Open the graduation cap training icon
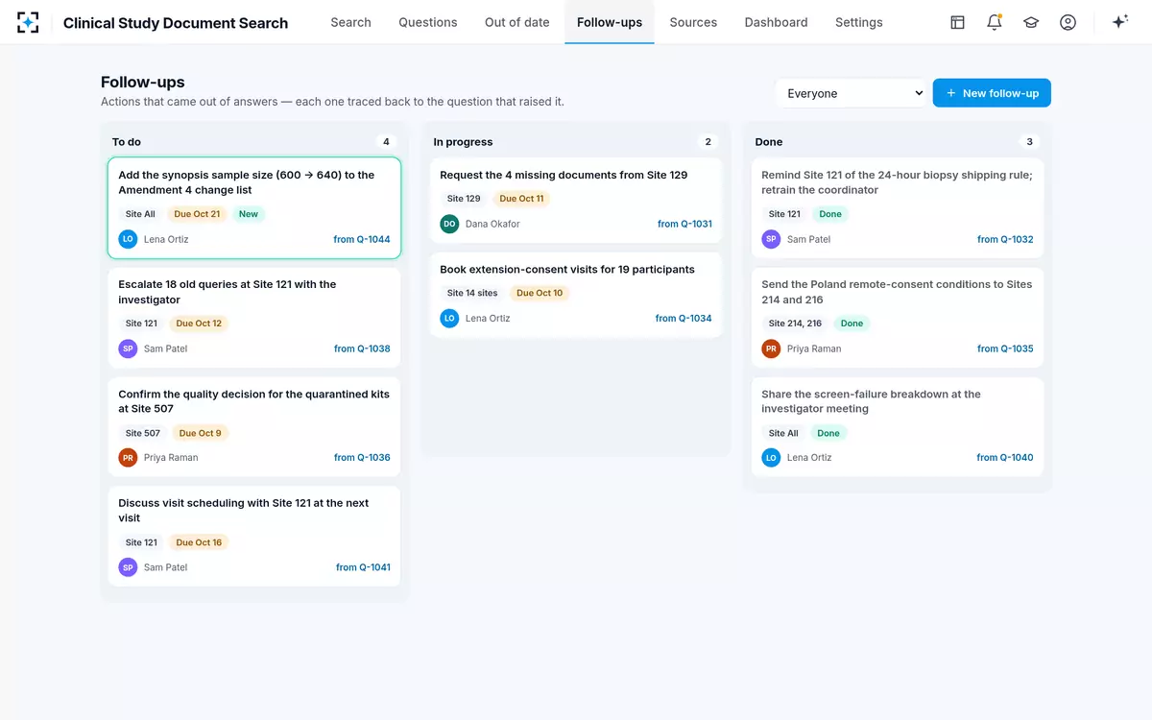Viewport: 1152px width, 720px height. point(1031,22)
